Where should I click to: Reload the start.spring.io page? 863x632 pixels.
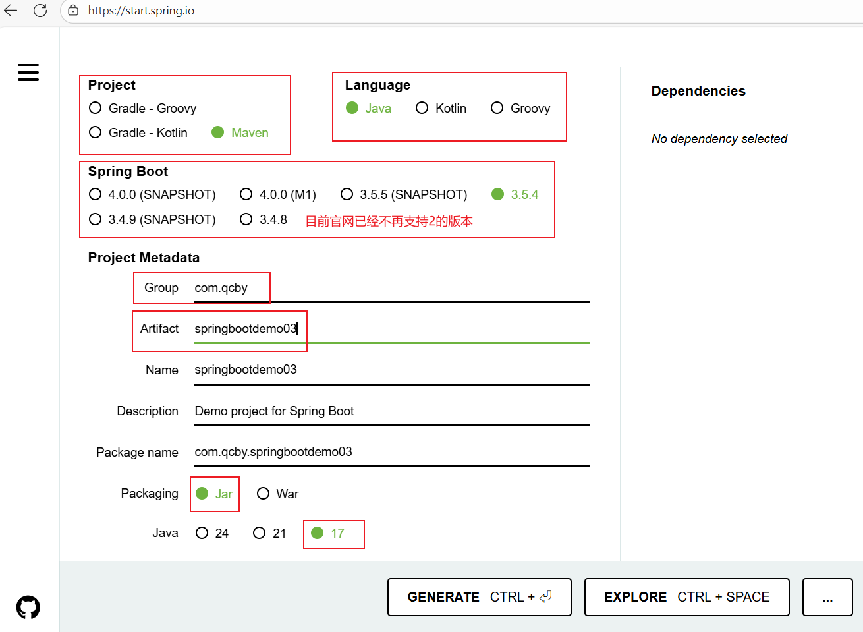40,11
